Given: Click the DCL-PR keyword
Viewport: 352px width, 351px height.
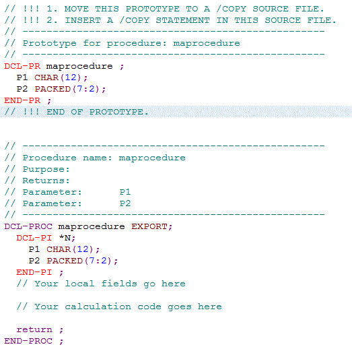Looking at the screenshot, I should [22, 66].
